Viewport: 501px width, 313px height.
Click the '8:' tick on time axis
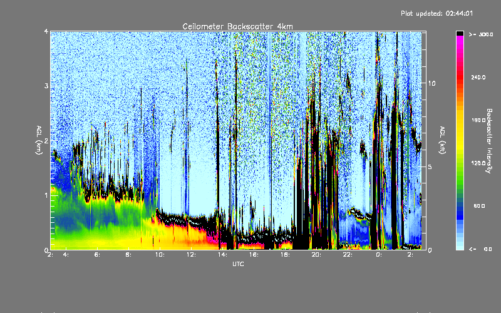point(128,255)
